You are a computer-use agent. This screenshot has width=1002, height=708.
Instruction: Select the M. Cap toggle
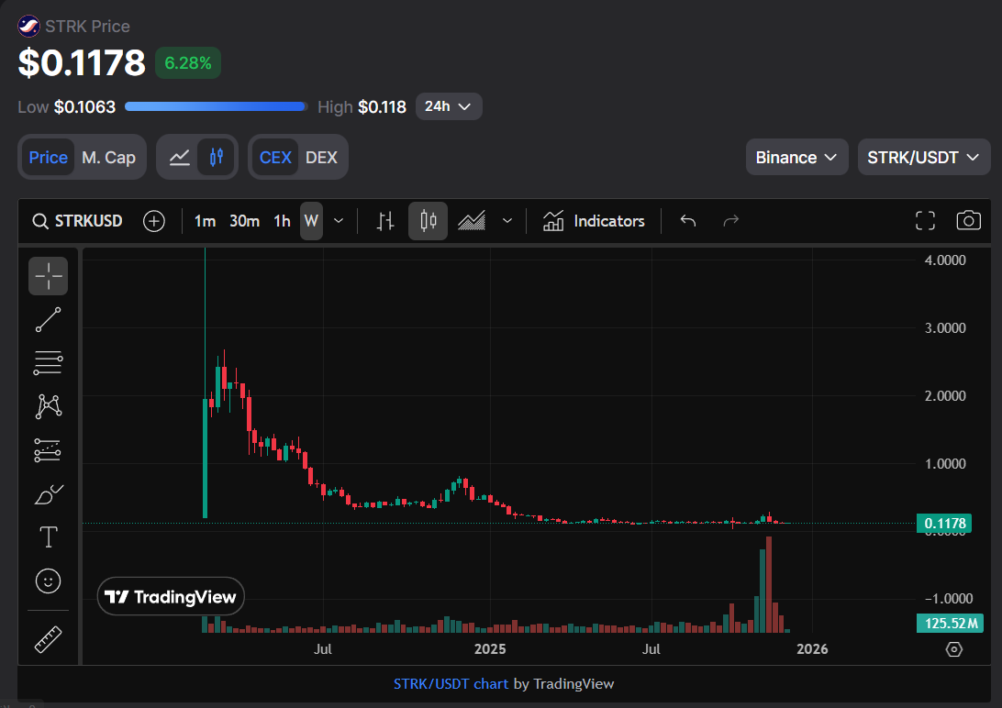tap(108, 157)
